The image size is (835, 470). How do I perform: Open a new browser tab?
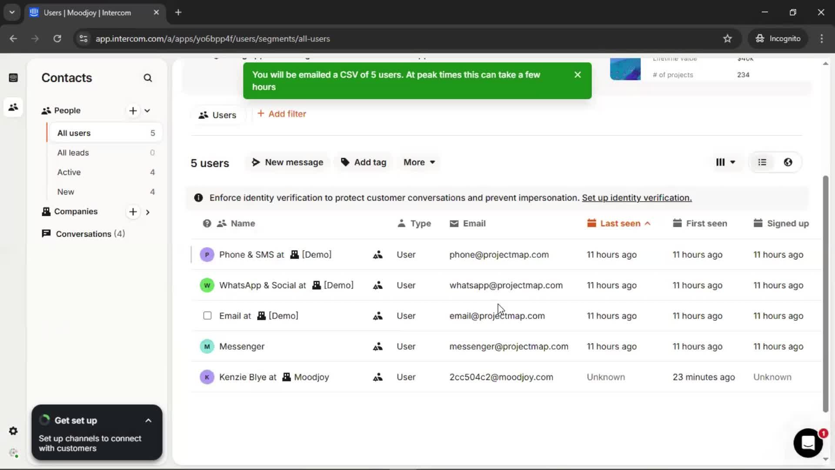(x=178, y=13)
